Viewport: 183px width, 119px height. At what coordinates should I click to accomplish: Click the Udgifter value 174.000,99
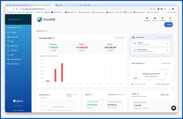click(x=81, y=48)
